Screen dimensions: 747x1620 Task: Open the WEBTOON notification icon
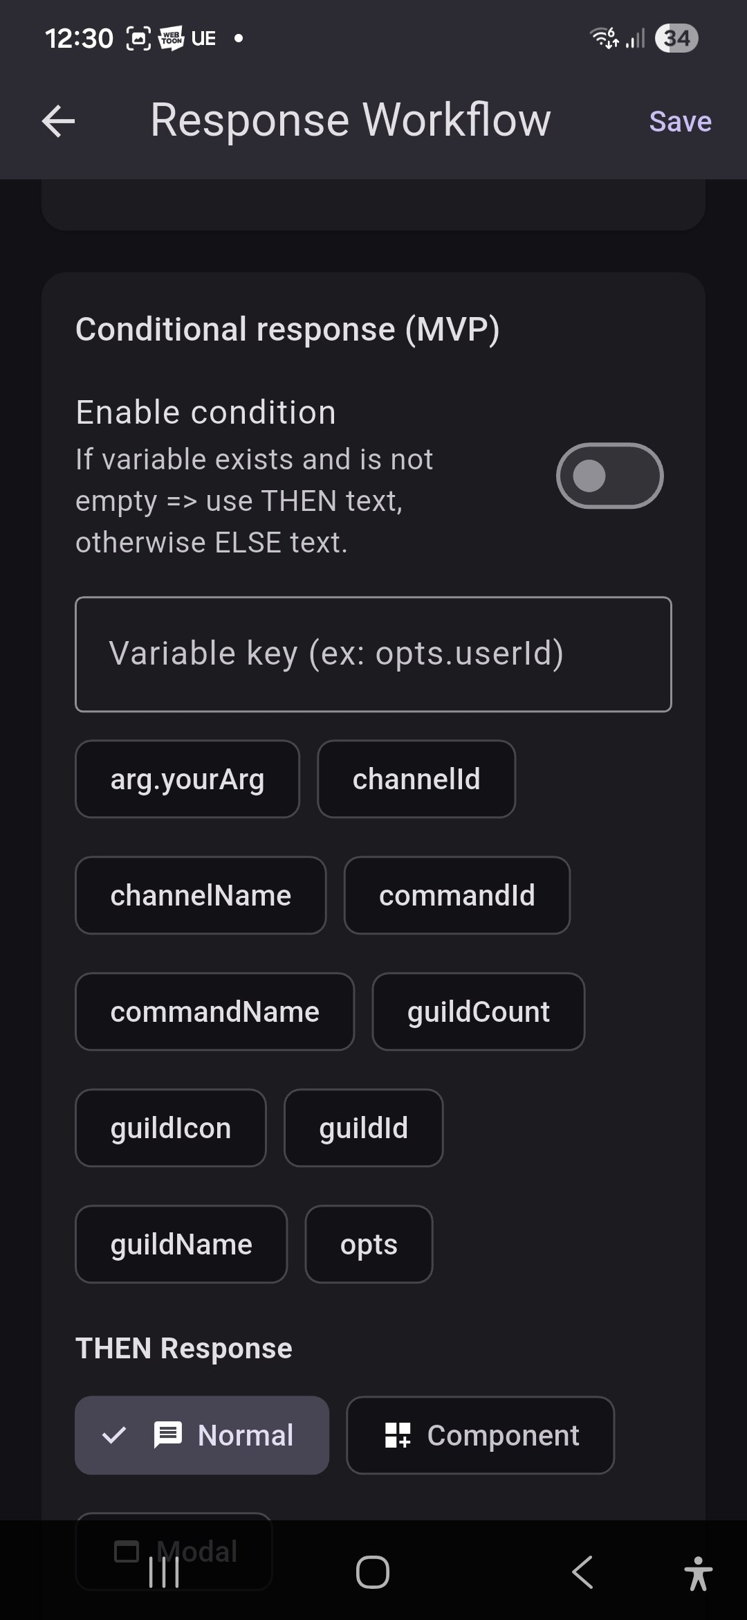[x=172, y=38]
